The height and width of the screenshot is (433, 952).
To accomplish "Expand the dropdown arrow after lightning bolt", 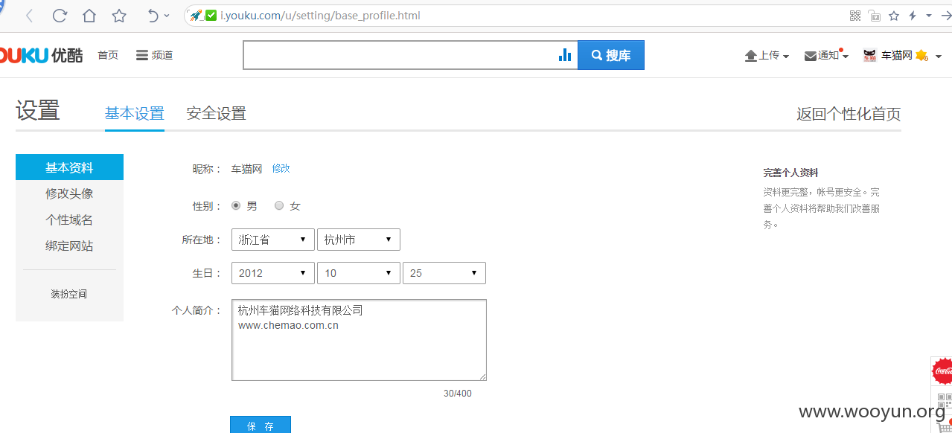I will [x=929, y=16].
